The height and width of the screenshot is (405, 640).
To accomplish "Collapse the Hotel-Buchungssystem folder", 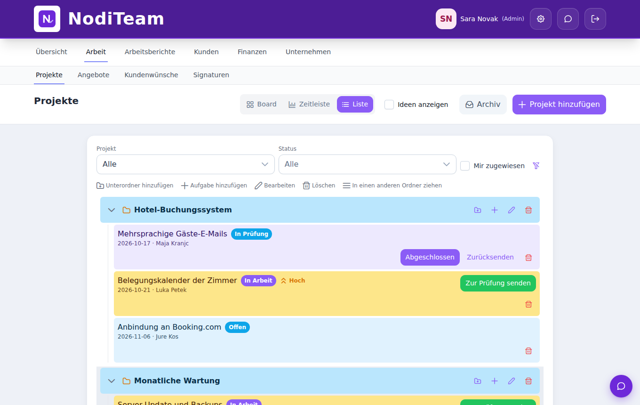I will (112, 210).
